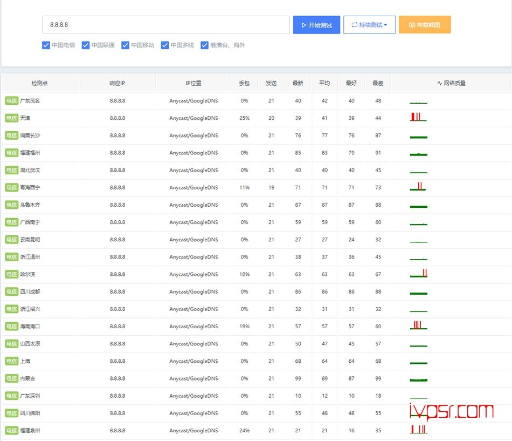Click the 电信 badge for 浙江温州
The image size is (512, 441).
[11, 257]
